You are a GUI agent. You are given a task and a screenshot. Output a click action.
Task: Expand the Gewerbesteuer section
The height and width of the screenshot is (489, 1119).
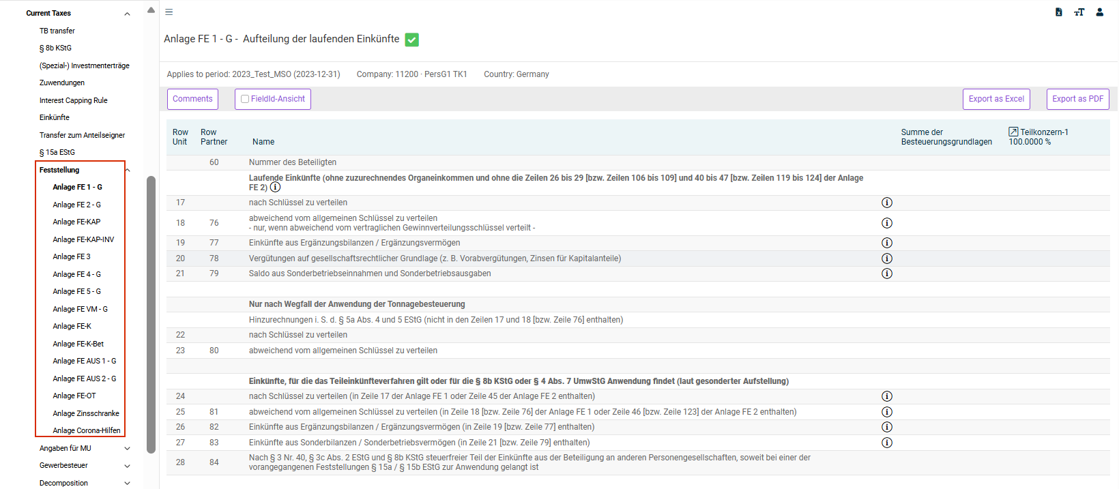(127, 466)
